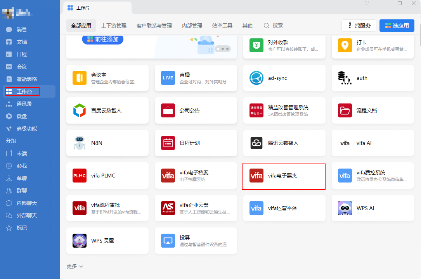Open the 对外收款 payment app icon
Screen dimensions: 421x279
pos(256,45)
